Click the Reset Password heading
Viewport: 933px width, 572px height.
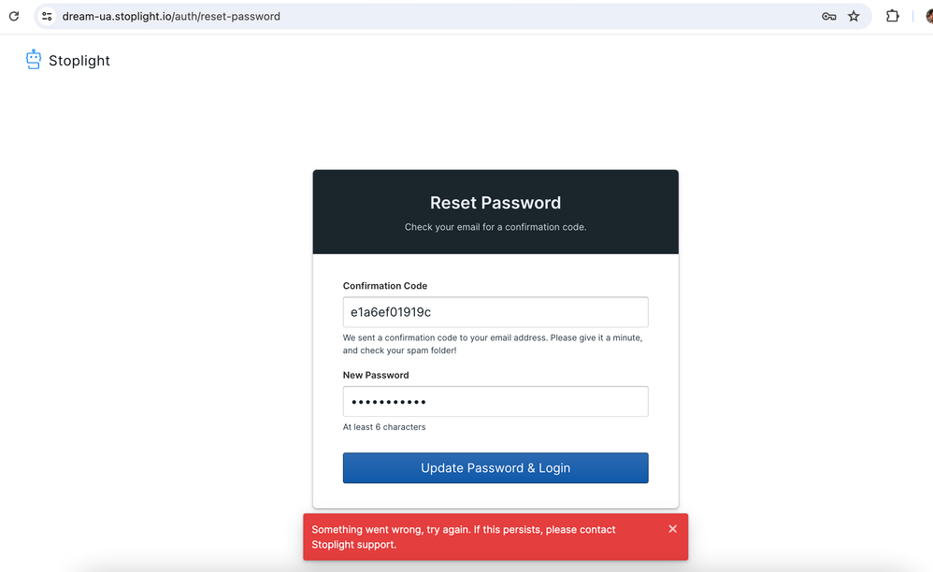coord(495,203)
